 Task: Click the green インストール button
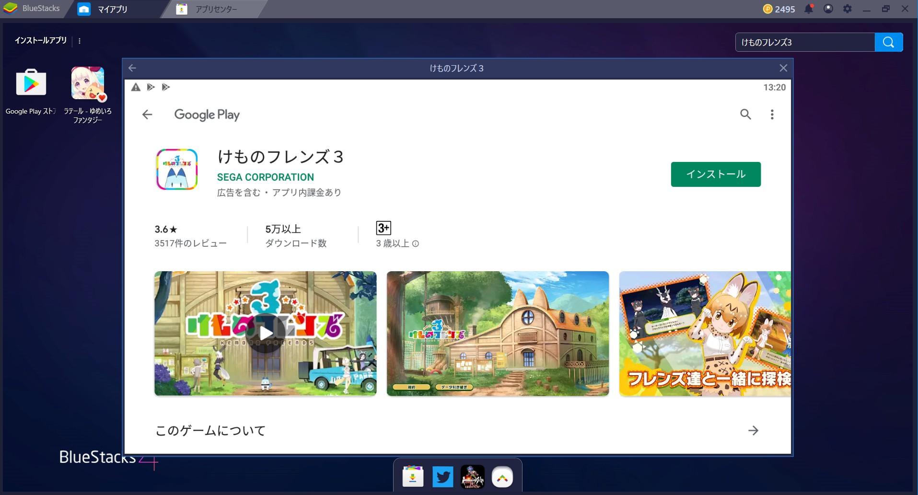click(x=716, y=174)
